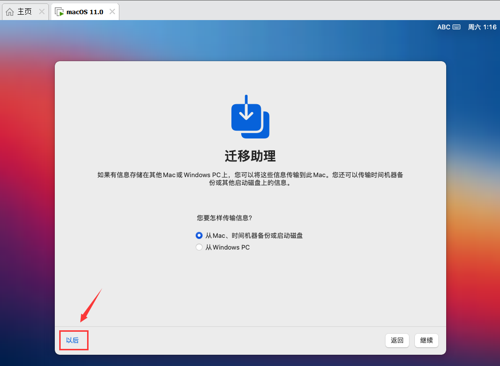Select the 从 Windows PC radio option
This screenshot has height=366, width=500.
199,248
